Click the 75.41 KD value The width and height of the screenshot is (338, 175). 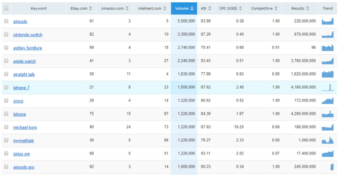coord(206,48)
